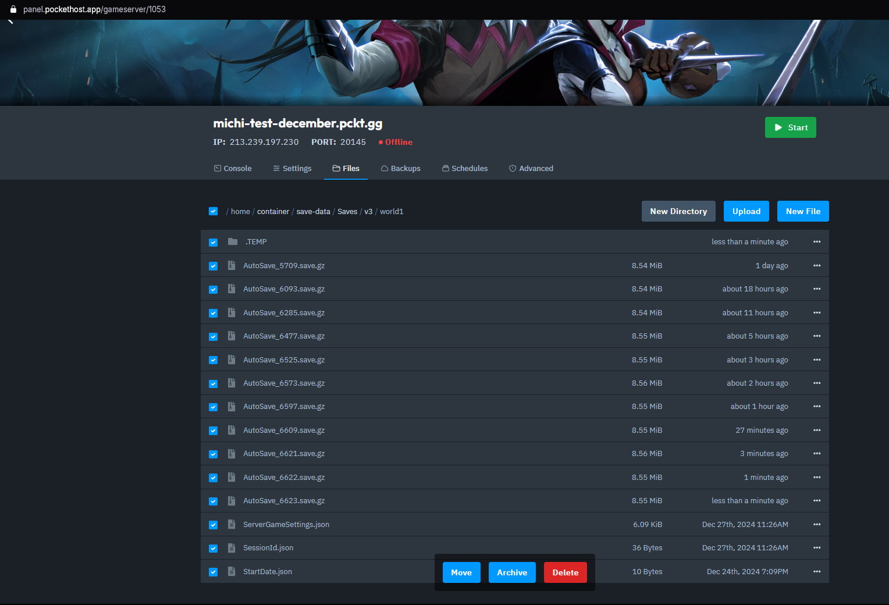889x605 pixels.
Task: Deselect all files with the header checkbox
Action: (213, 211)
